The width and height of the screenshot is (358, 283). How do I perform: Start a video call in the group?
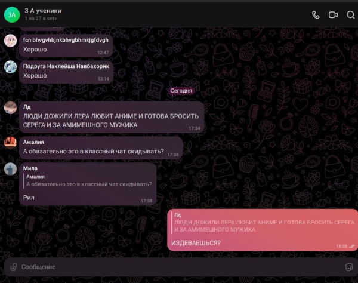(x=333, y=15)
